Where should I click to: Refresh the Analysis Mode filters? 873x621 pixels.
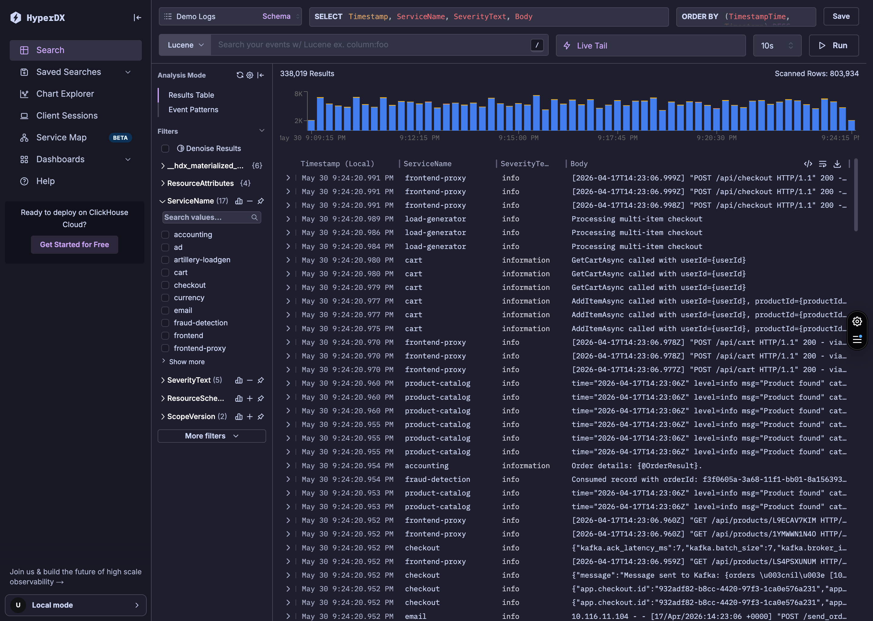coord(240,75)
